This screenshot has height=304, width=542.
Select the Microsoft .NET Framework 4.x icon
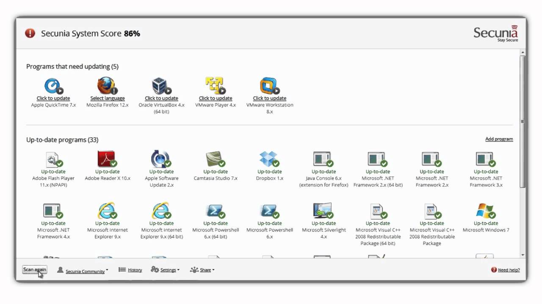point(53,211)
